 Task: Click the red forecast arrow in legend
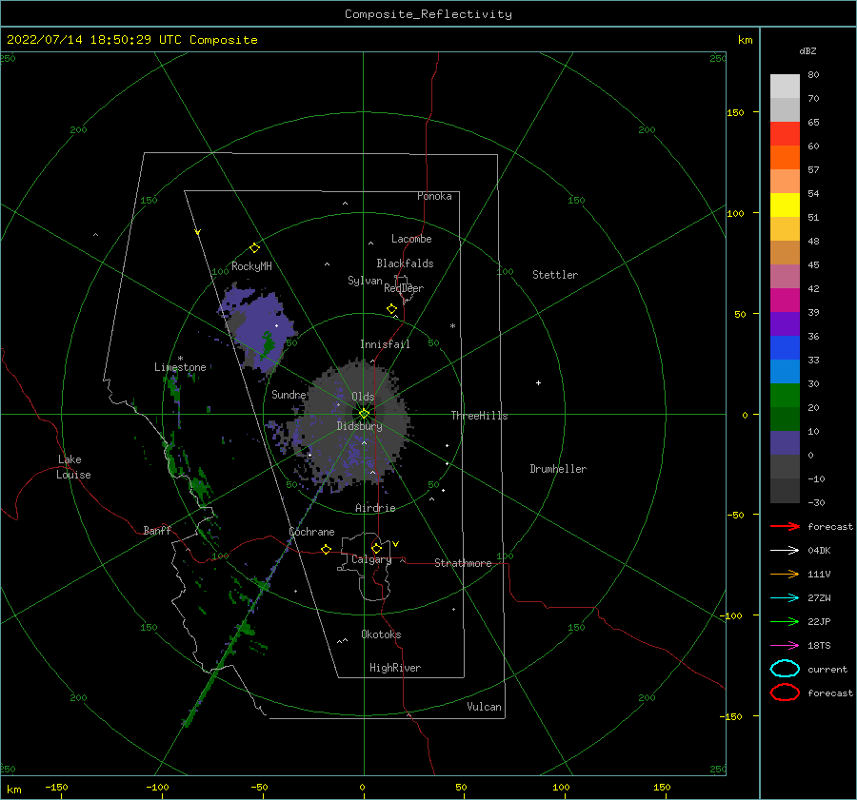tap(785, 526)
